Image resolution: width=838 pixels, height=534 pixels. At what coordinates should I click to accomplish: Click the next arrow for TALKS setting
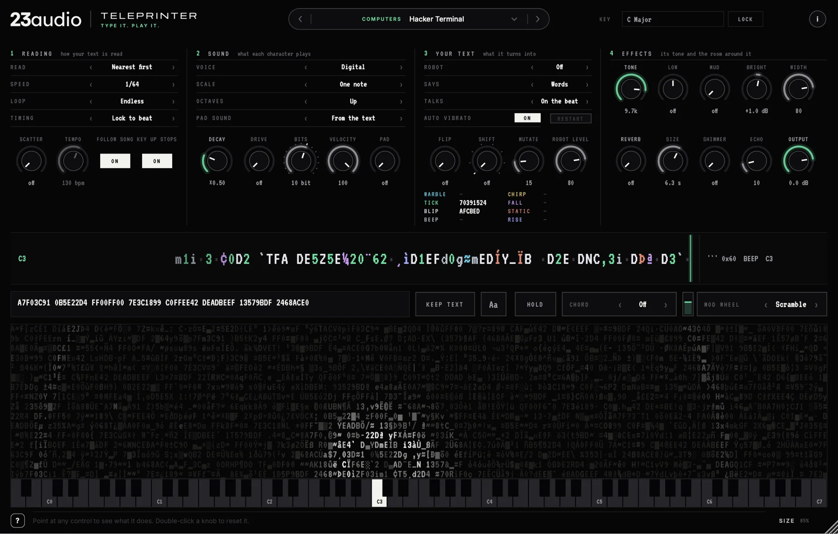(x=587, y=101)
